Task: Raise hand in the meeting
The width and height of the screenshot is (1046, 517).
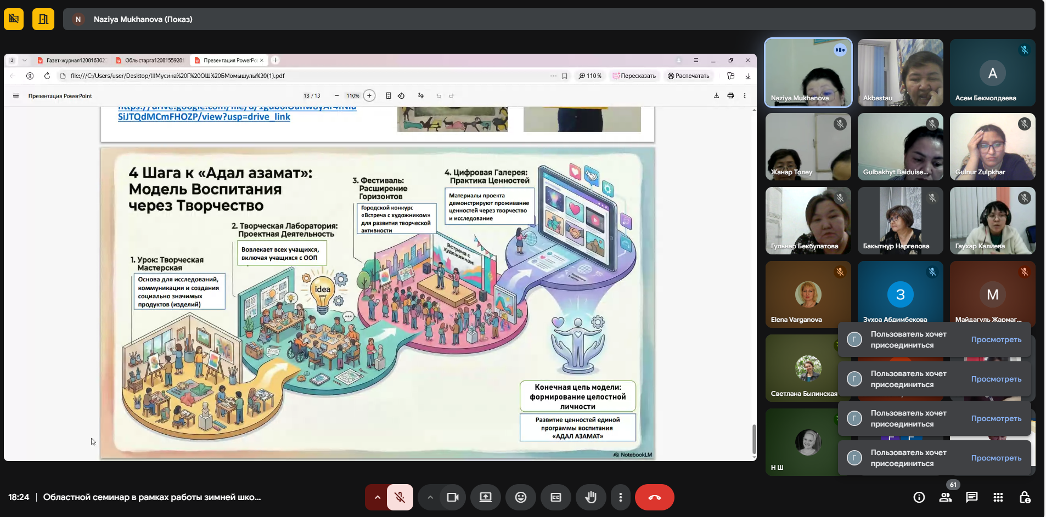Action: [x=591, y=497]
